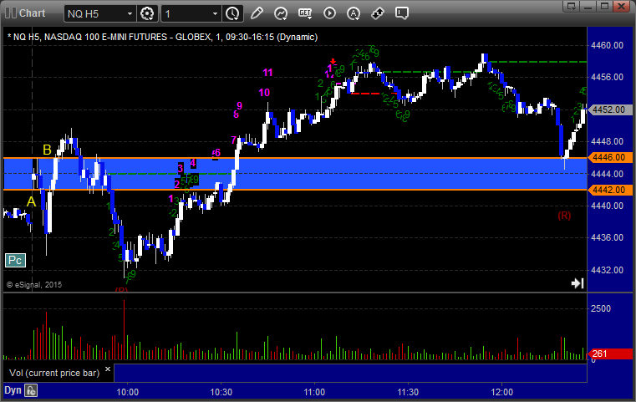Click the 4444.00 price axis label
Viewport: 636px width, 402px height.
point(608,174)
